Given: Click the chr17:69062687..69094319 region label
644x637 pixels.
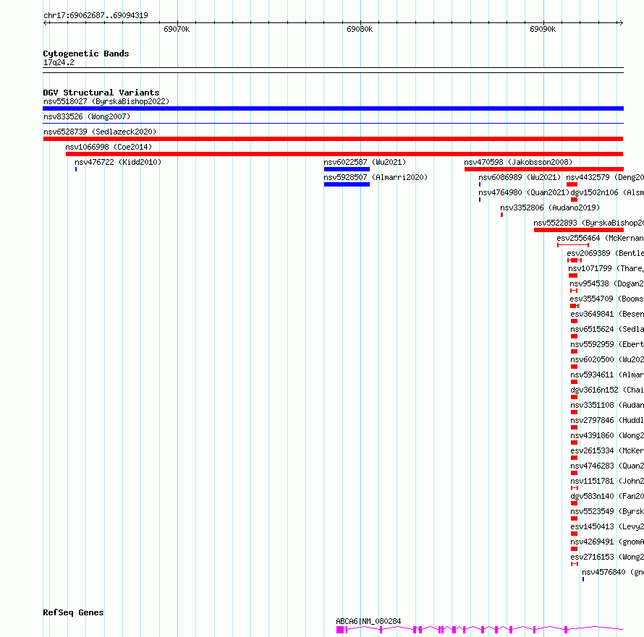Looking at the screenshot, I should [x=96, y=15].
